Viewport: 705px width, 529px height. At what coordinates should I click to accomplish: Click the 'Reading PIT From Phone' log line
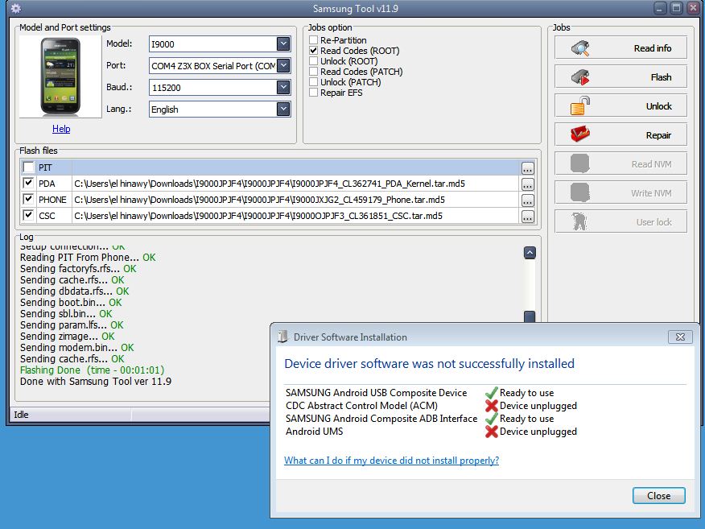coord(88,258)
